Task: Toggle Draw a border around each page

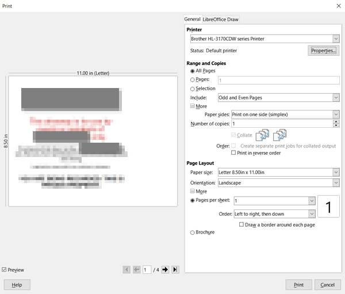Action: tap(241, 224)
